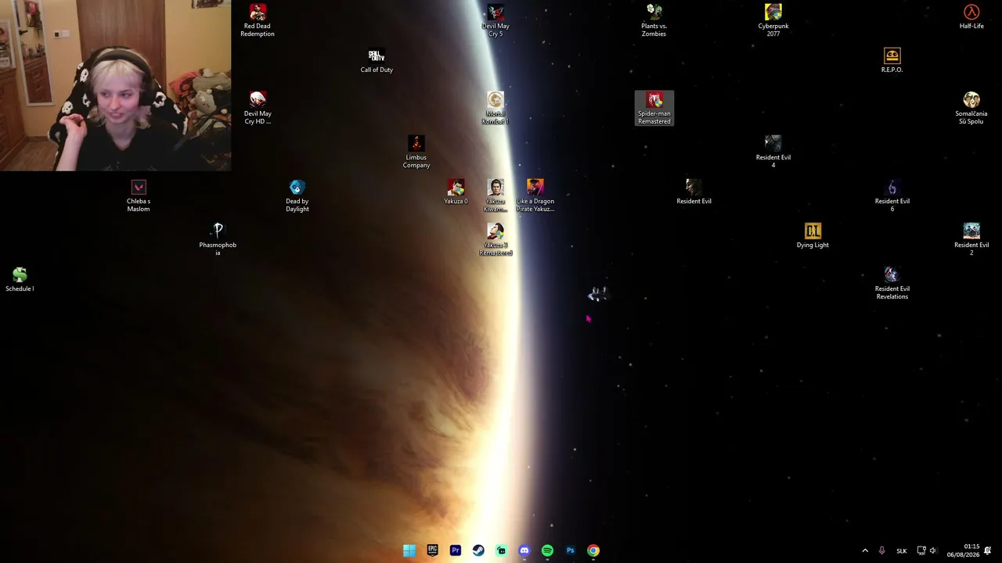1002x563 pixels.
Task: Select the Yakuza 0 desktop icon
Action: pyautogui.click(x=456, y=192)
